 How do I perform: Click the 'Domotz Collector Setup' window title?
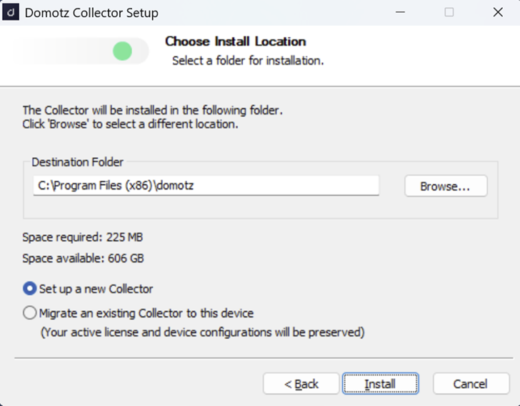[x=91, y=13]
